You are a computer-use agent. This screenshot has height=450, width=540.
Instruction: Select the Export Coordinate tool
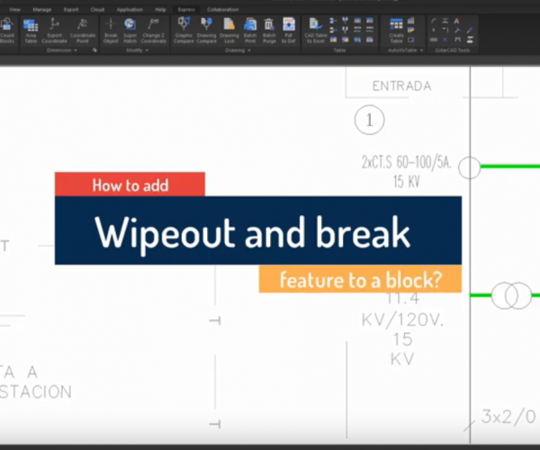(x=54, y=31)
